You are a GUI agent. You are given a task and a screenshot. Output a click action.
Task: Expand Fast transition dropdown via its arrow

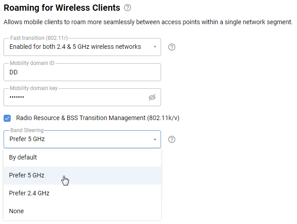click(155, 47)
